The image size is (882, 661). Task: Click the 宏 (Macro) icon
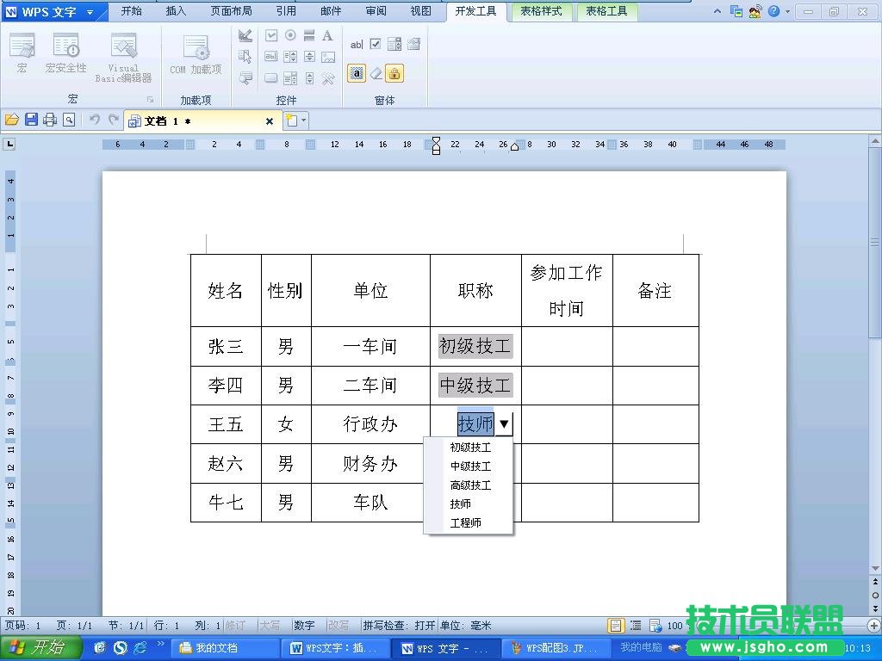[x=22, y=52]
